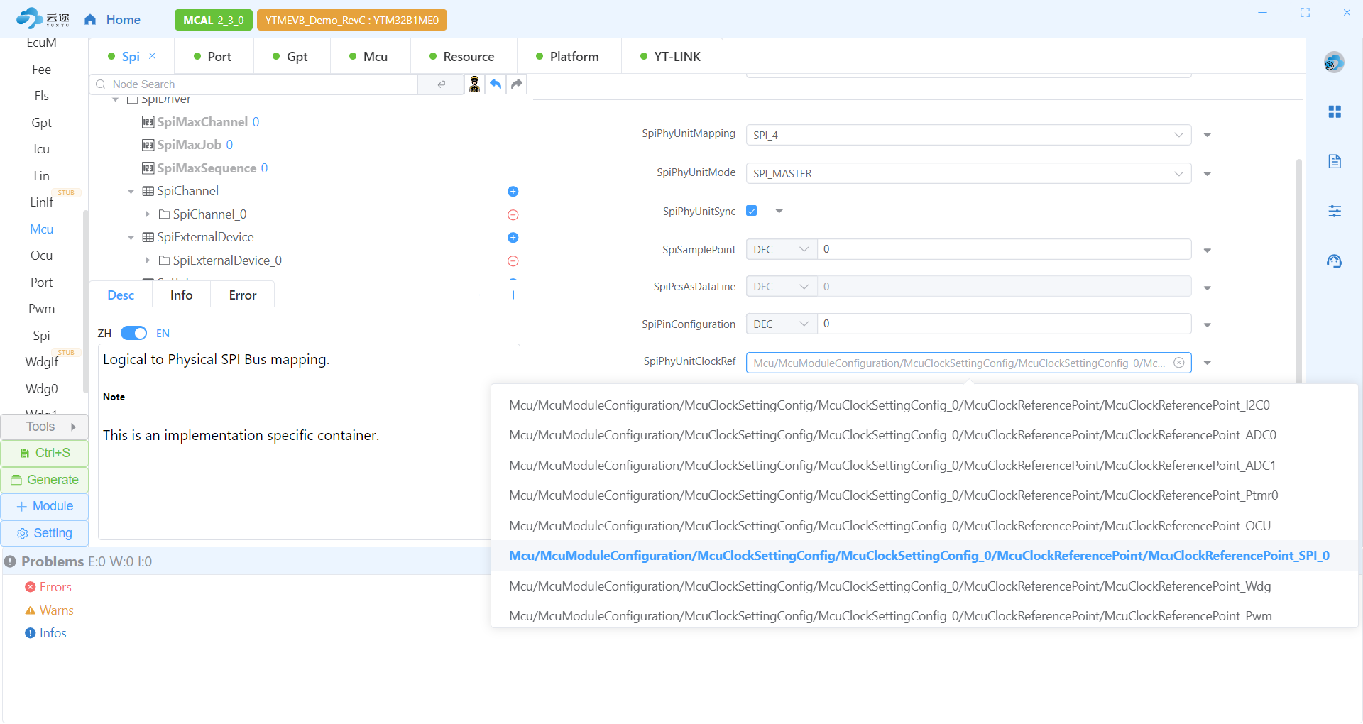Click the redo arrow icon in toolbar
Viewport: 1363px width, 724px height.
pyautogui.click(x=517, y=84)
